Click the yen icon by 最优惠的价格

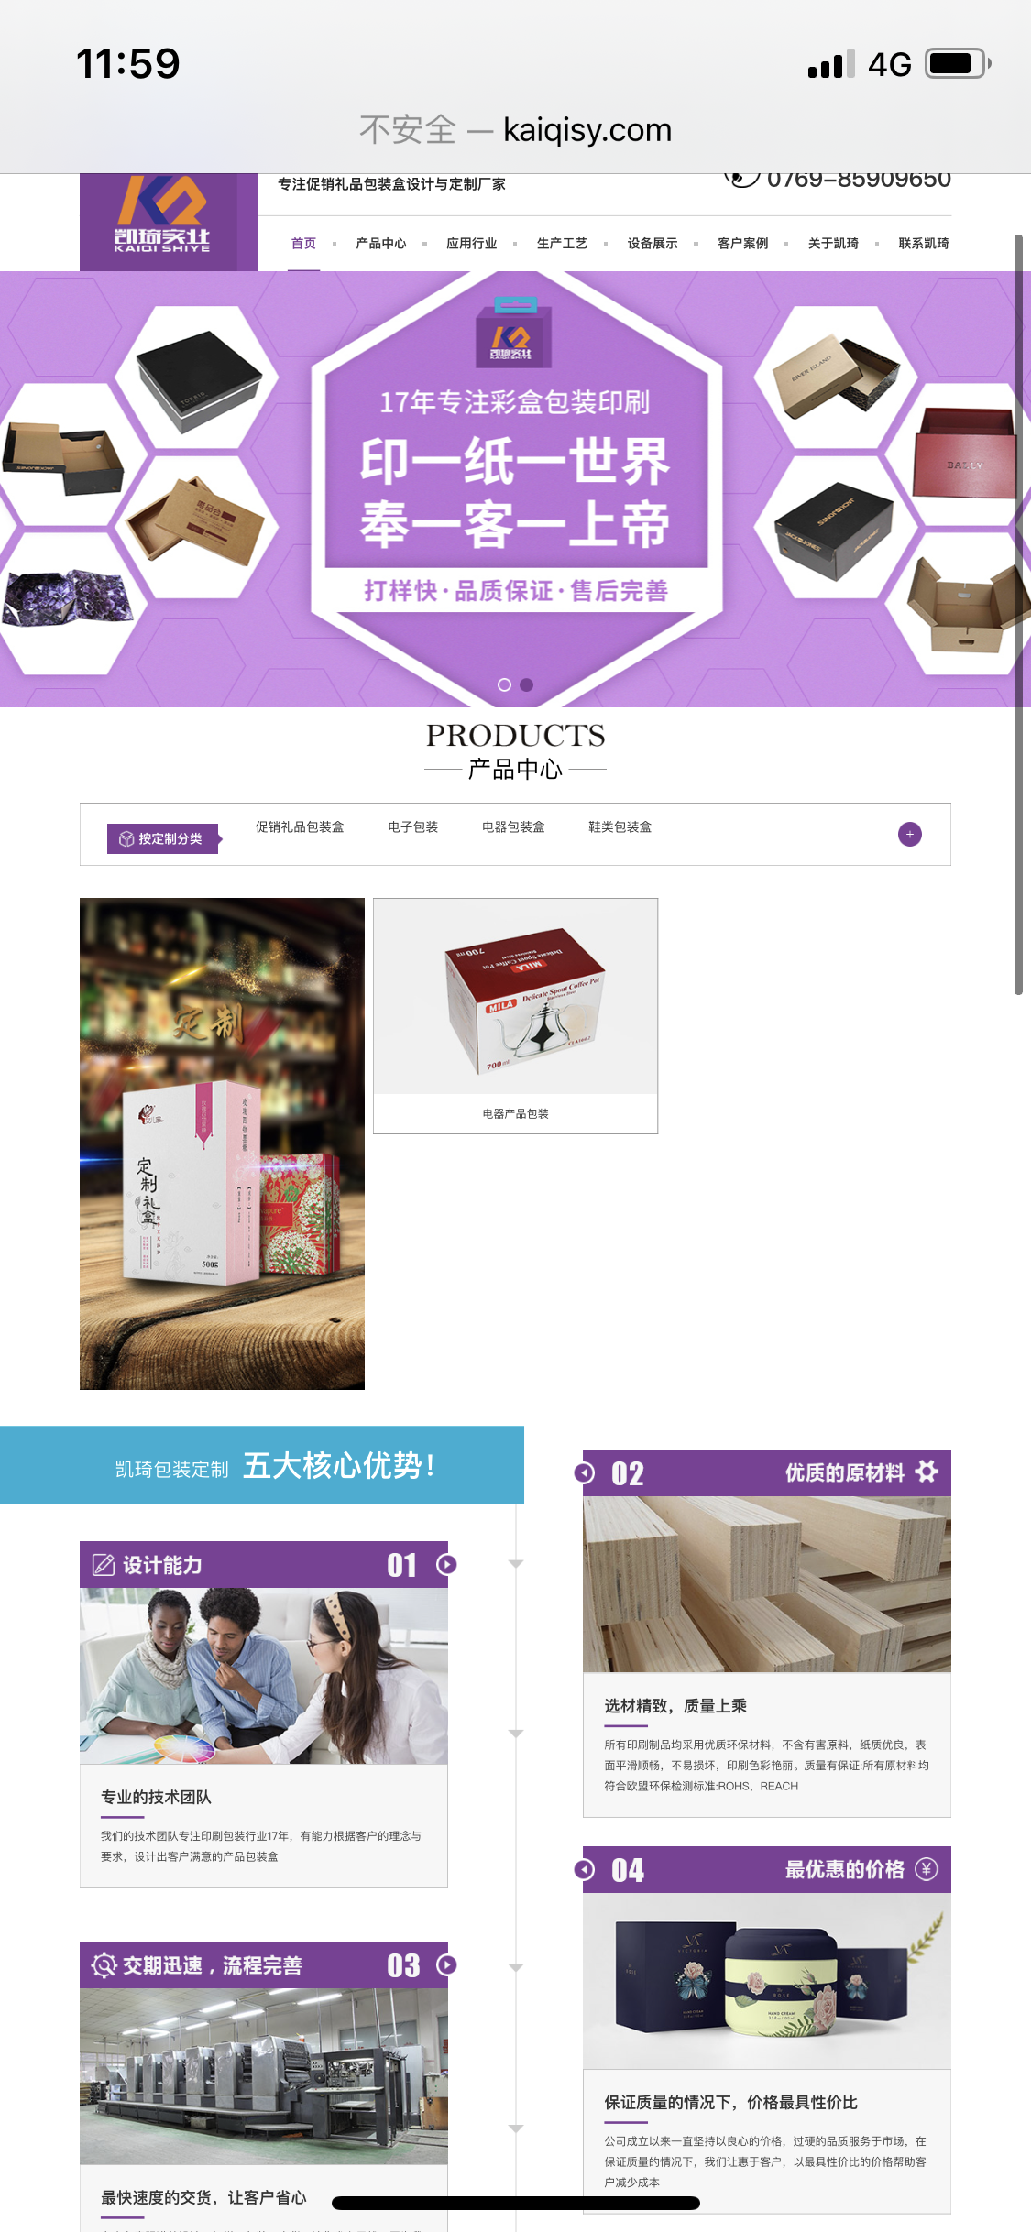pyautogui.click(x=927, y=1869)
